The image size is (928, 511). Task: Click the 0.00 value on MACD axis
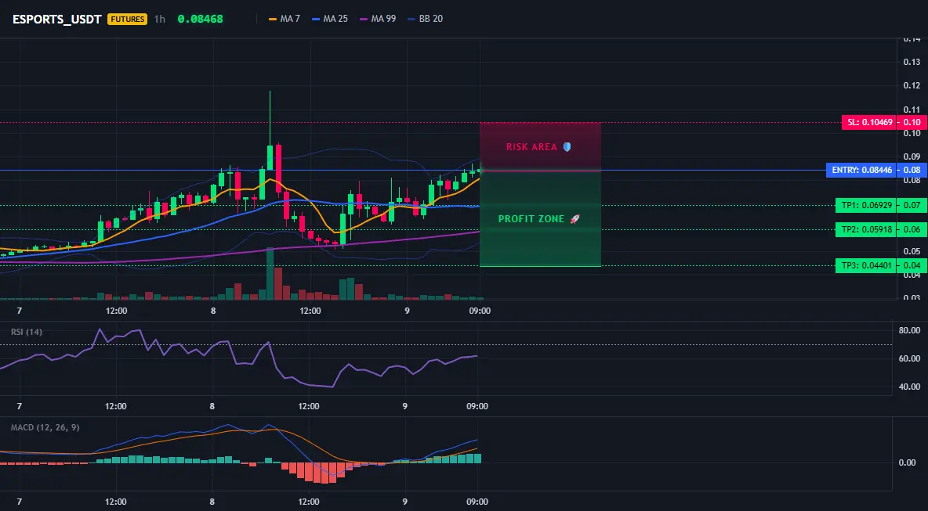[x=908, y=462]
